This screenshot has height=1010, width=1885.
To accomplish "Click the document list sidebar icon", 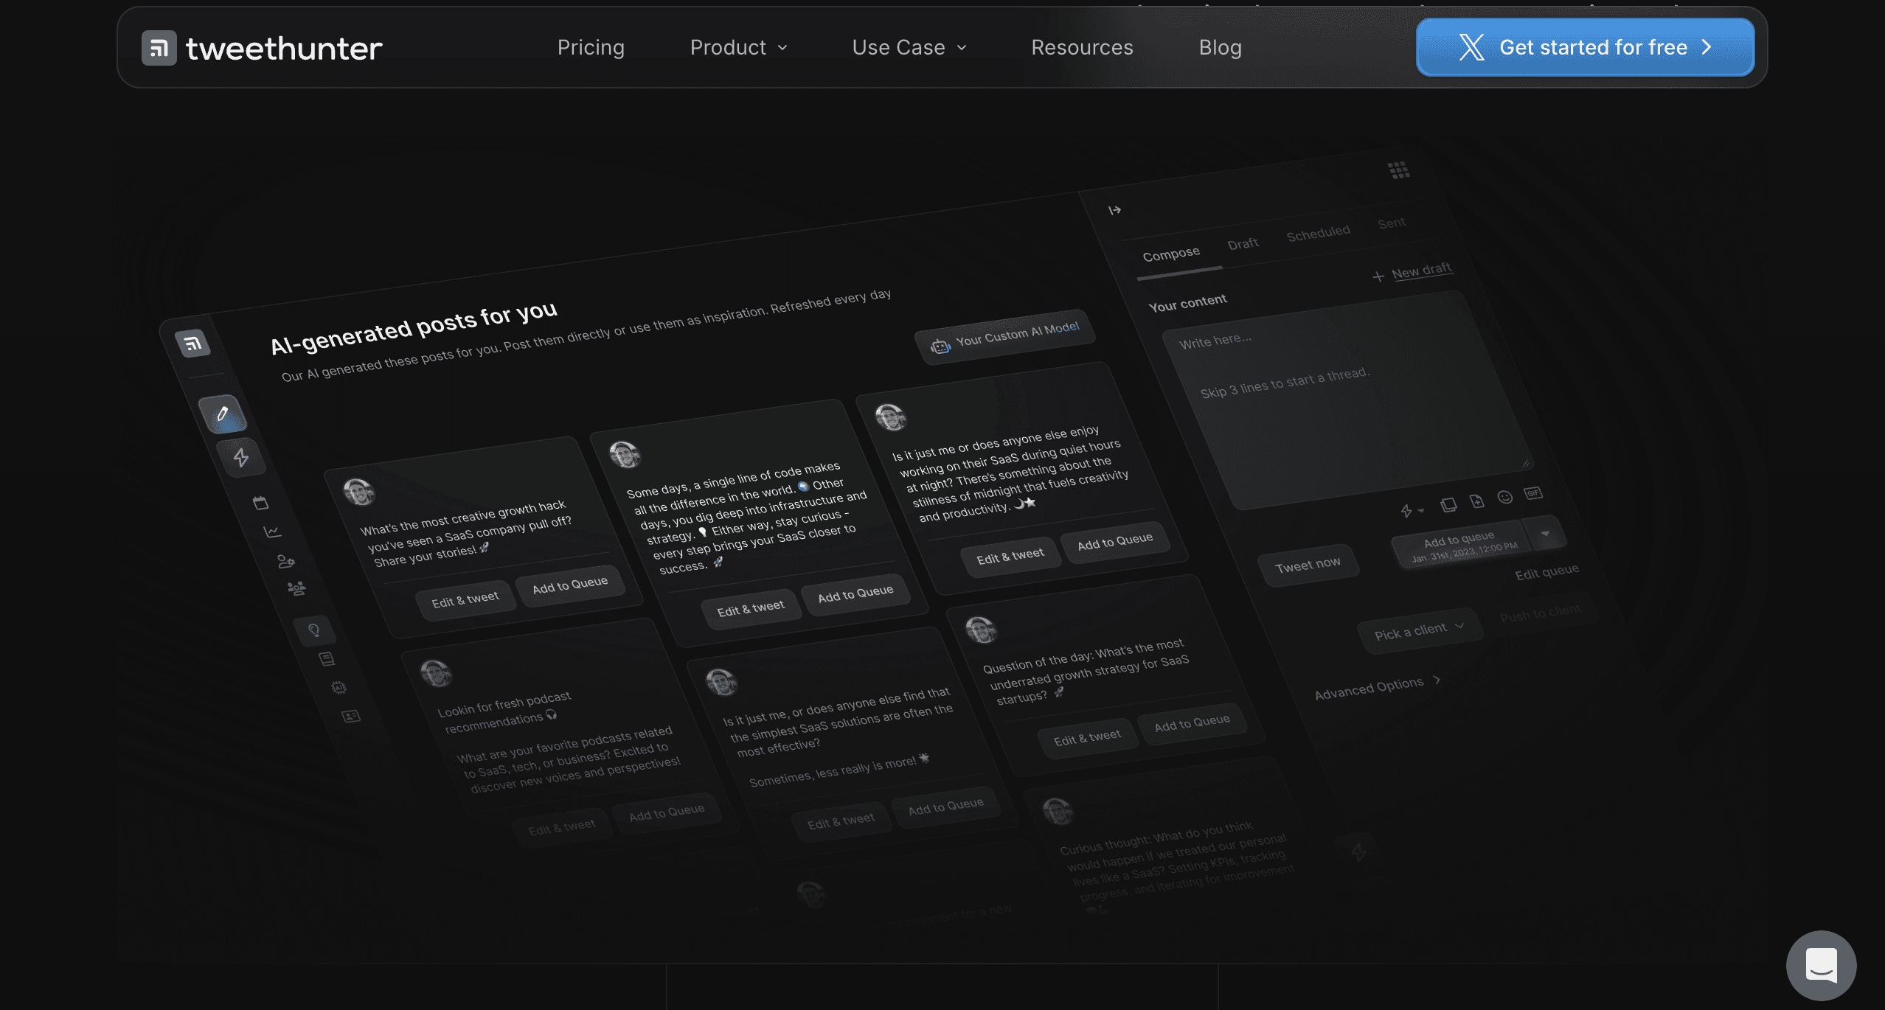I will coord(327,658).
